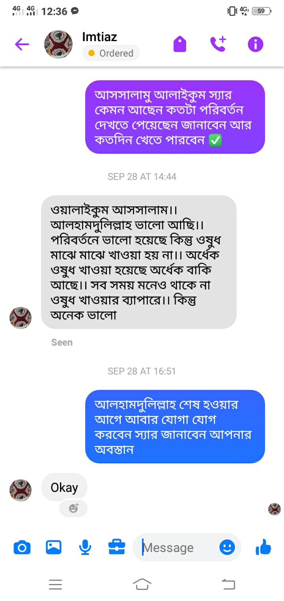Start a voice call with Imtiaz

tap(218, 44)
